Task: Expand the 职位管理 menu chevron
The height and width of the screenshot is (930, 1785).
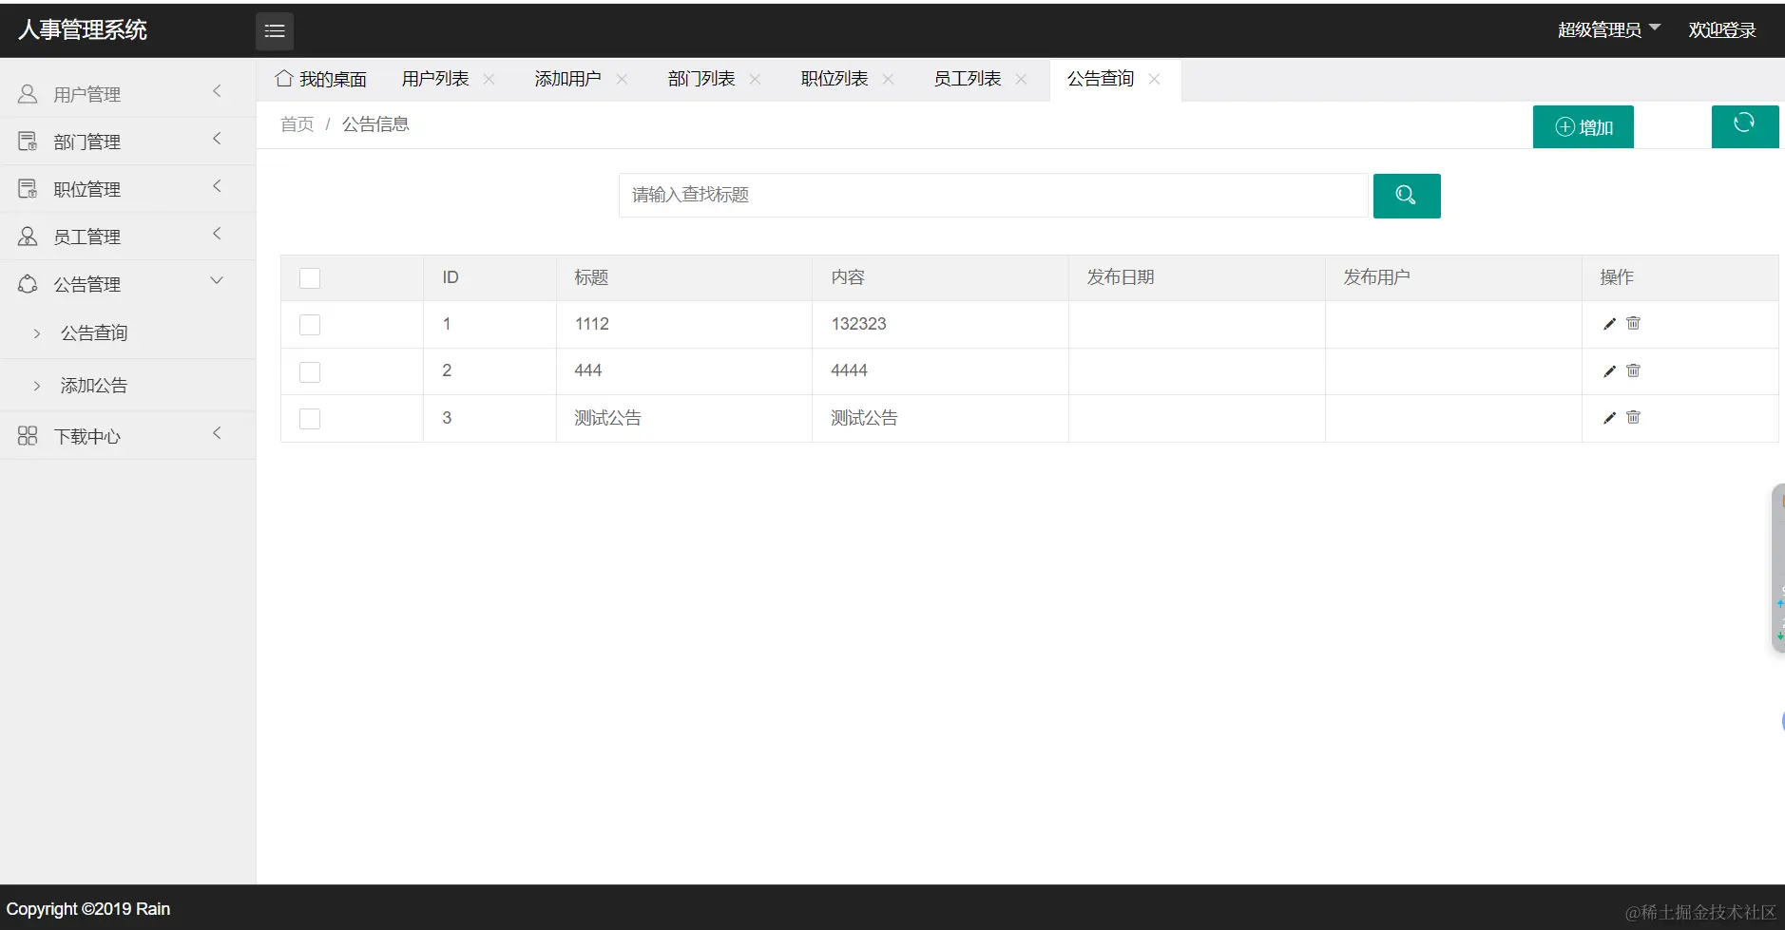Action: point(217,186)
